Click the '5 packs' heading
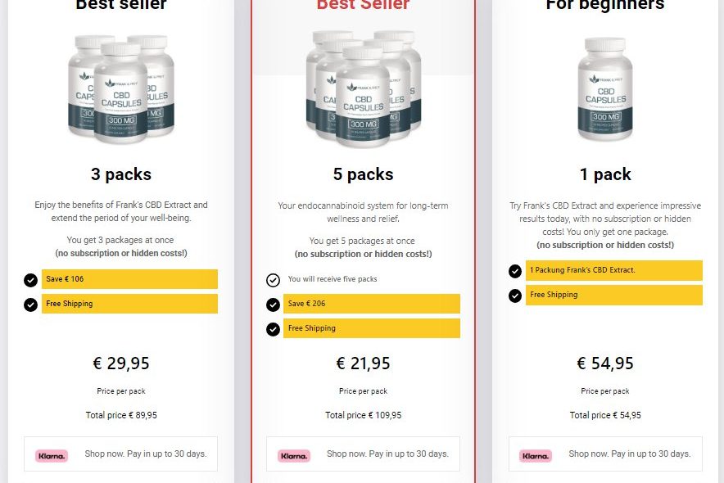The width and height of the screenshot is (724, 483). tap(364, 174)
